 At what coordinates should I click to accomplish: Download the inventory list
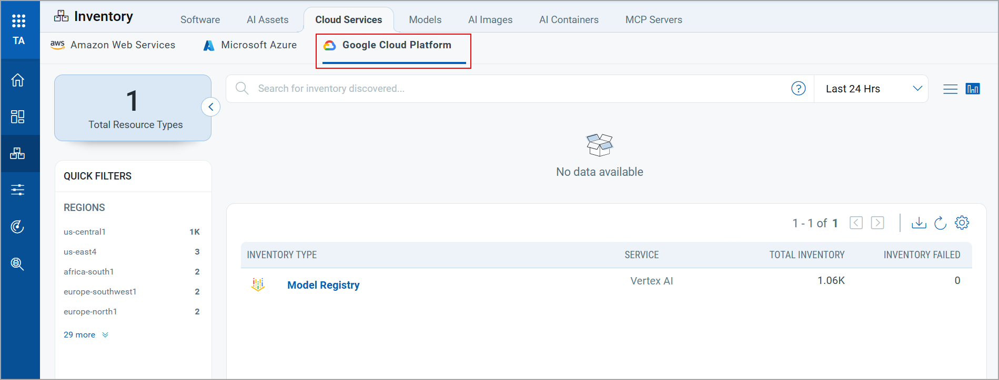click(919, 223)
